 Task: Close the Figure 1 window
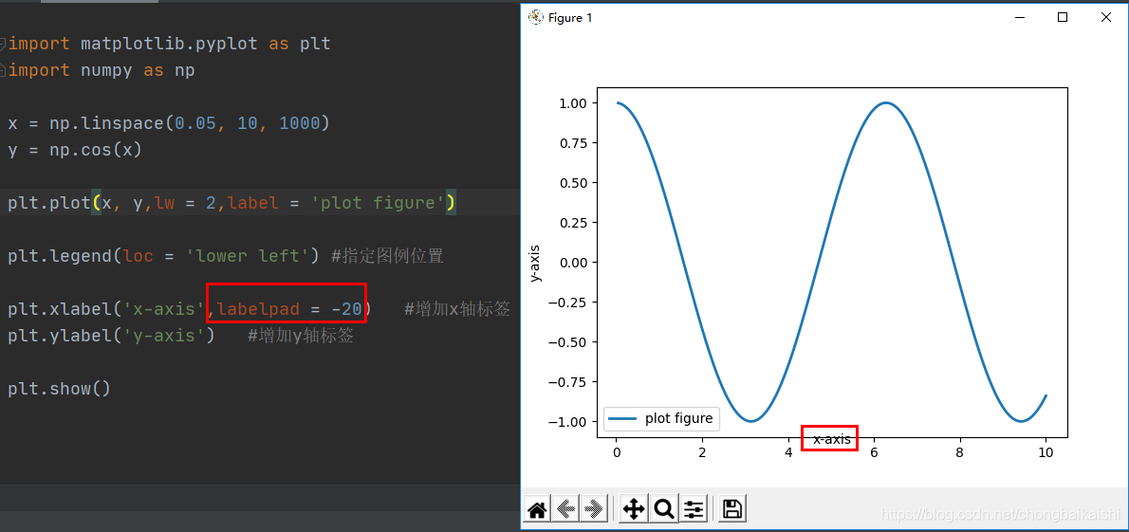[x=1106, y=17]
